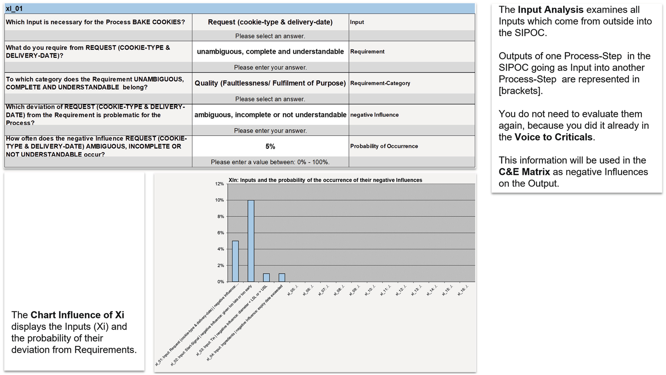The image size is (666, 375).
Task: Click the 'Probability of Occurrence' label cell
Action: [x=412, y=146]
